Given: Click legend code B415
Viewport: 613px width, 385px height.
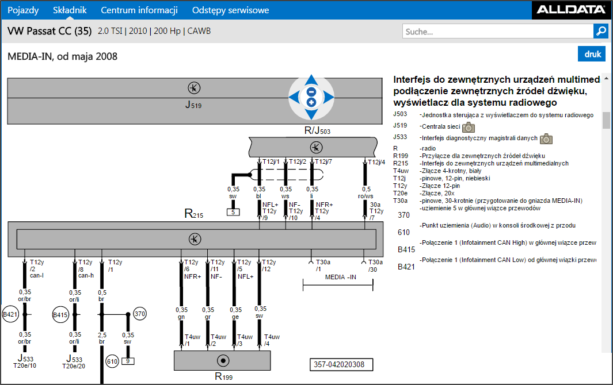Looking at the screenshot, I should pyautogui.click(x=406, y=249).
